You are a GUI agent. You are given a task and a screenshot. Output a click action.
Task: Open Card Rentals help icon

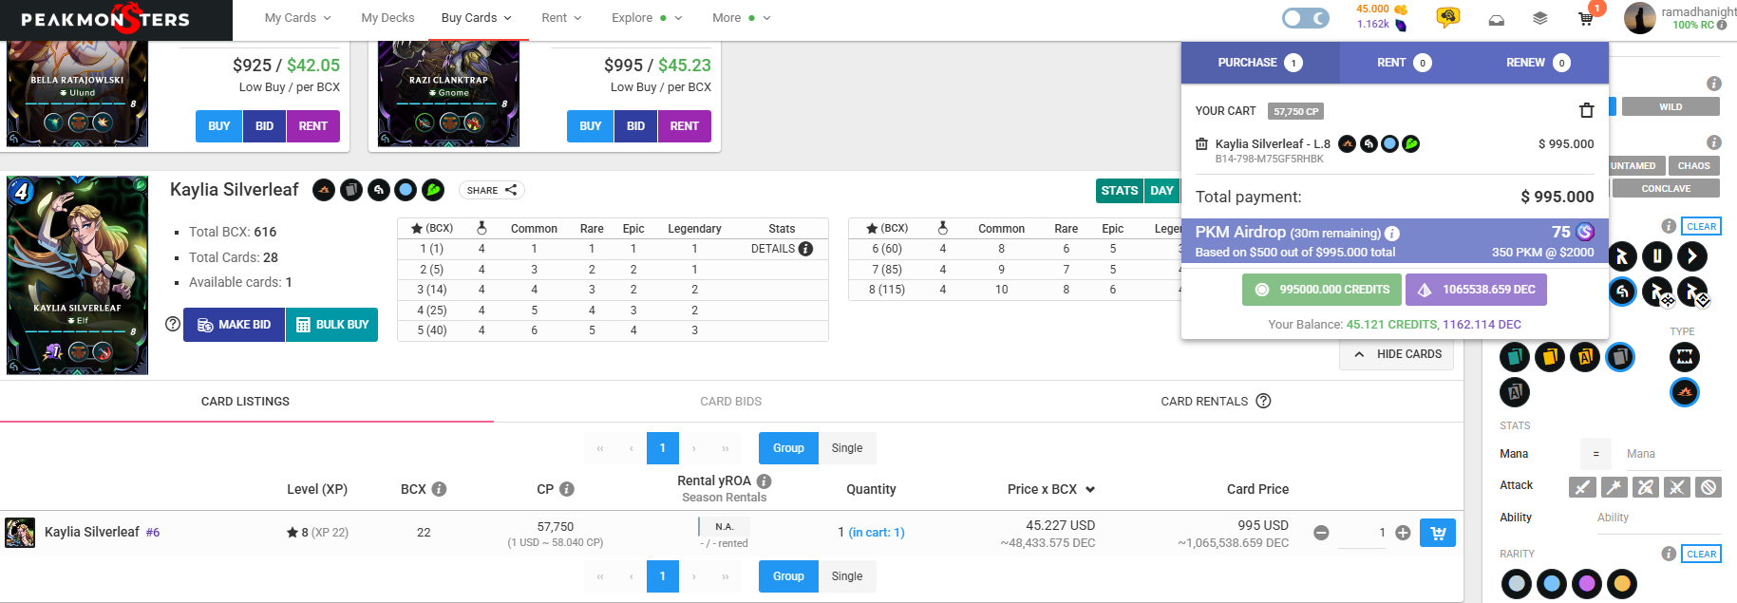(1263, 401)
